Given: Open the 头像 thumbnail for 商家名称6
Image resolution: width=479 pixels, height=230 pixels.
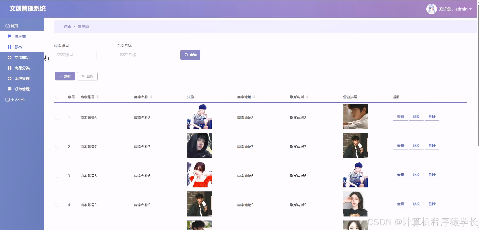Looking at the screenshot, I should [x=200, y=175].
